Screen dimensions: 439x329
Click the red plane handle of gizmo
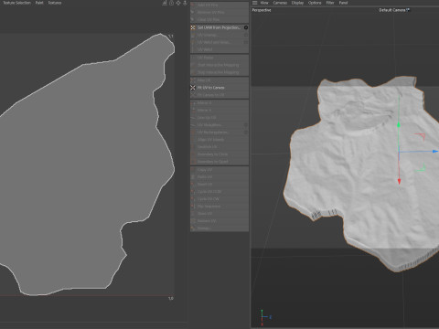(x=421, y=136)
